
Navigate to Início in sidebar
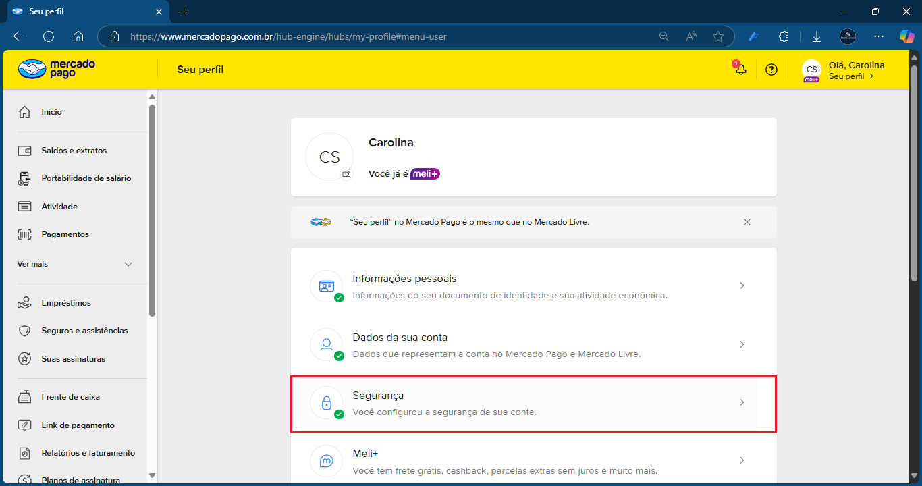(51, 112)
